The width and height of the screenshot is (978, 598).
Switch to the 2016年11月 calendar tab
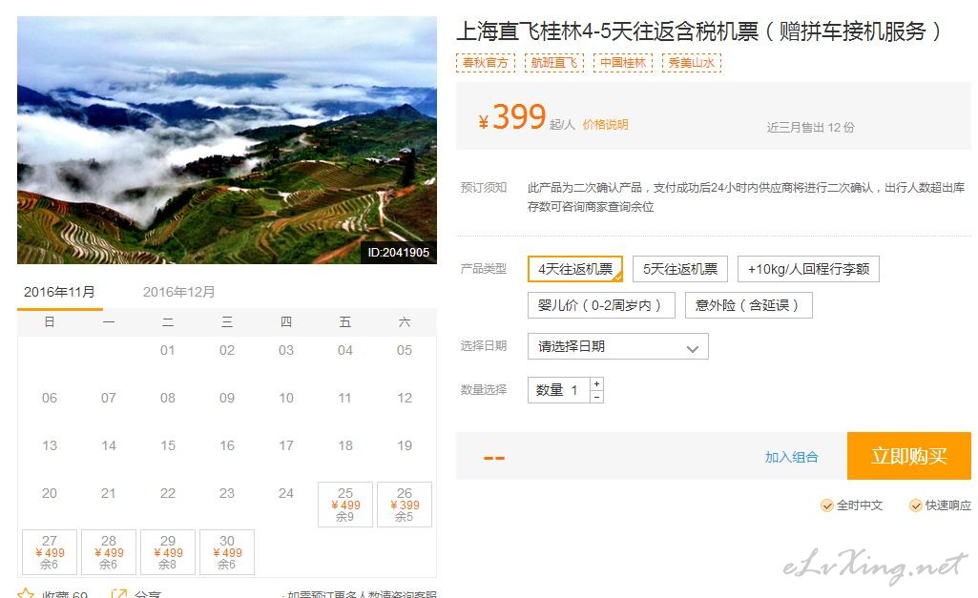(x=60, y=292)
